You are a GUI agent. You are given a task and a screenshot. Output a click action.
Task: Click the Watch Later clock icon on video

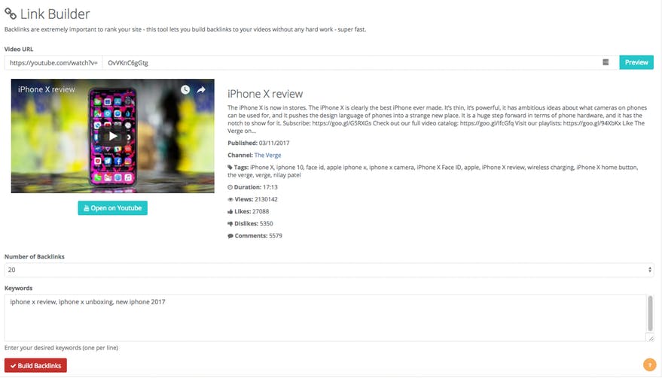point(185,89)
